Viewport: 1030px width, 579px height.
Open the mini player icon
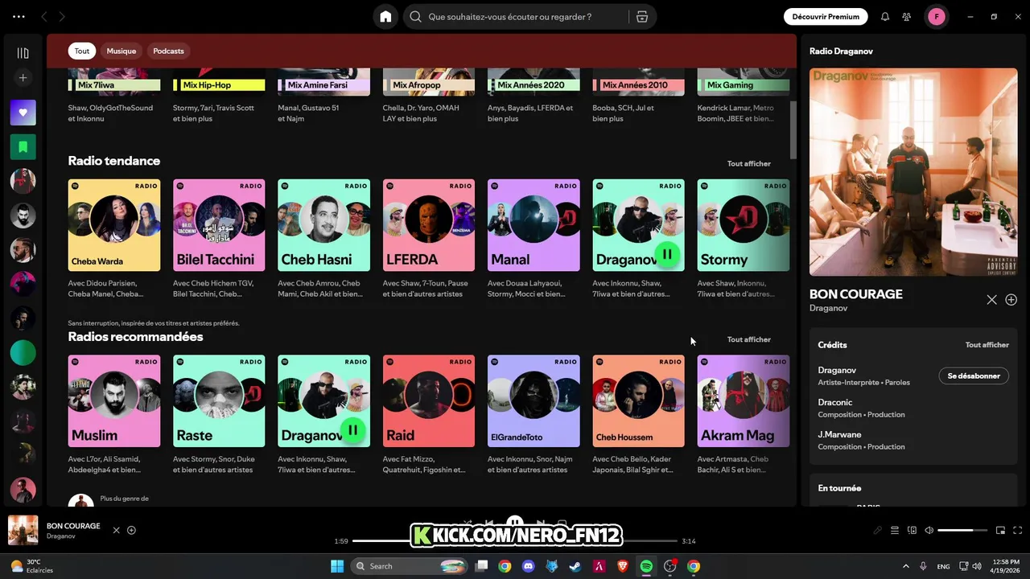pyautogui.click(x=1000, y=530)
